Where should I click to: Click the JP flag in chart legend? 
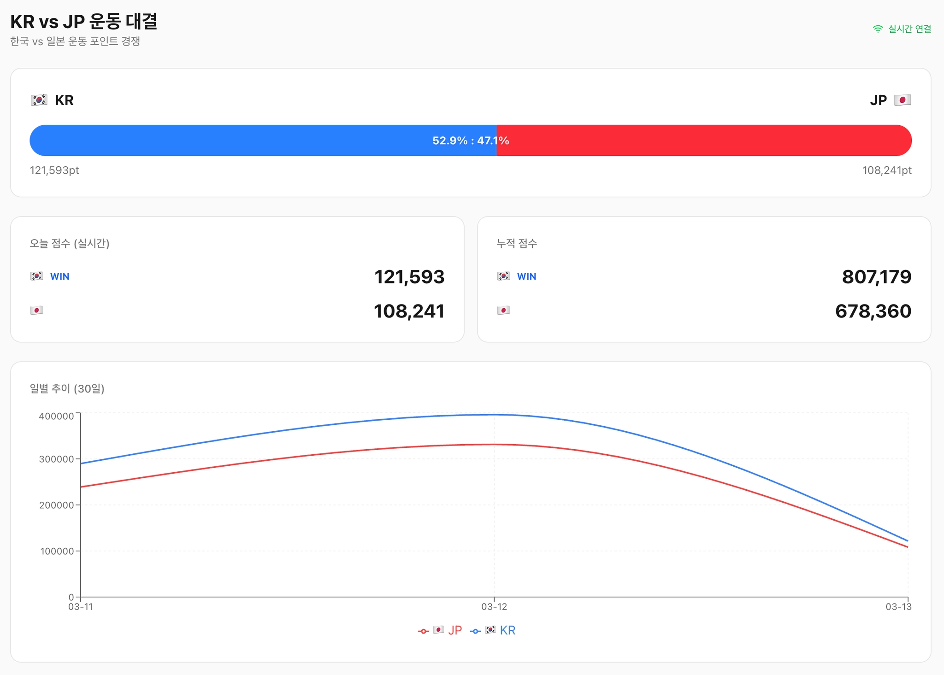click(x=438, y=630)
